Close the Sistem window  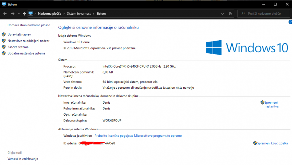[287, 4]
